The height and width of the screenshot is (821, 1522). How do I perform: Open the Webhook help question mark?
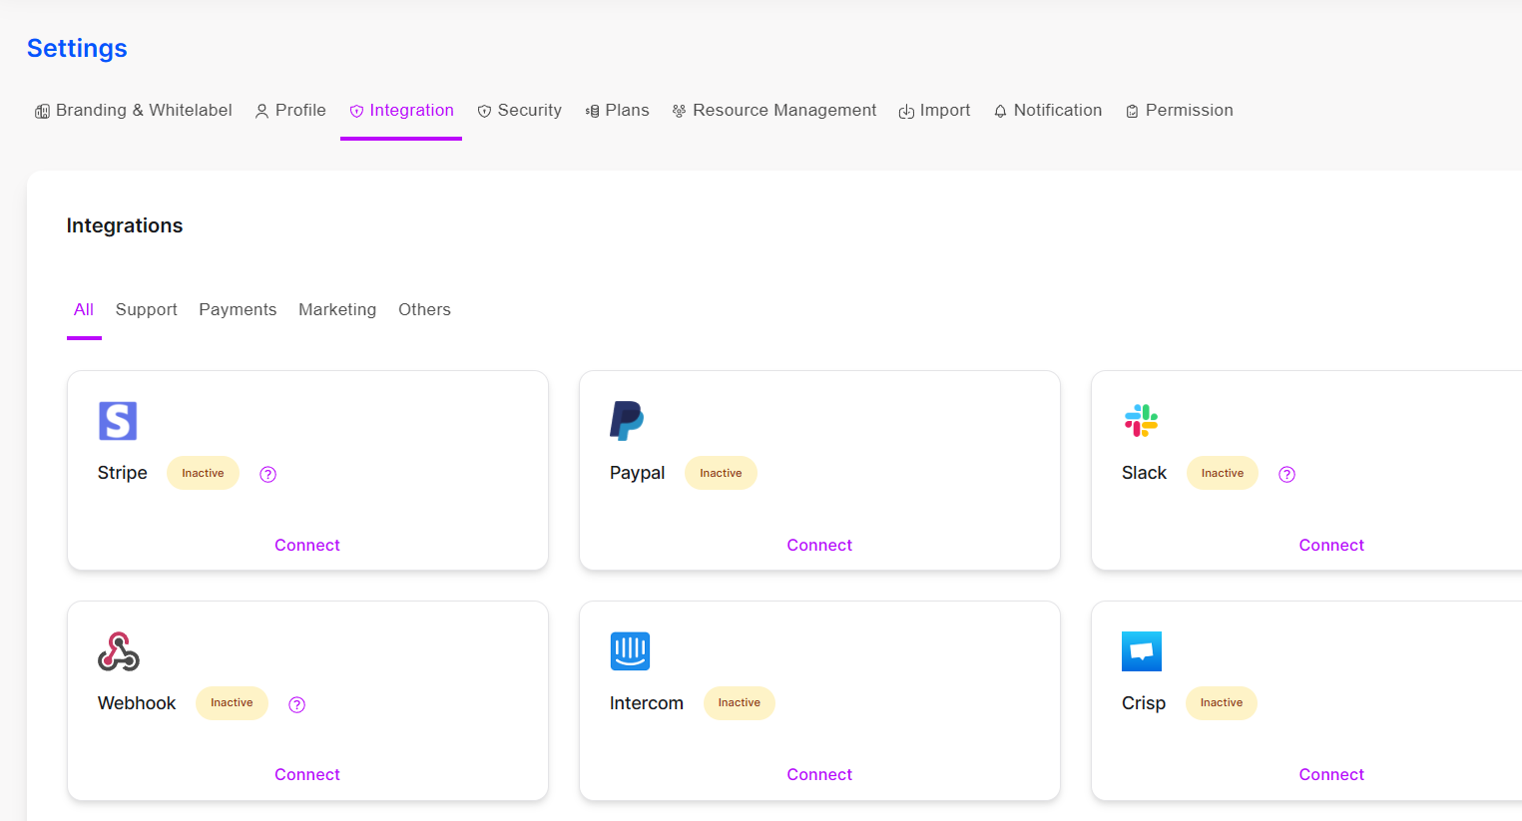pyautogui.click(x=296, y=703)
